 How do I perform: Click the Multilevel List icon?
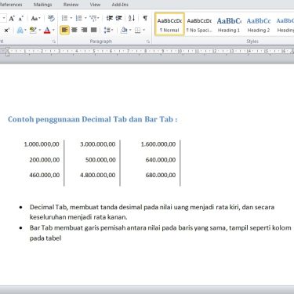point(93,18)
